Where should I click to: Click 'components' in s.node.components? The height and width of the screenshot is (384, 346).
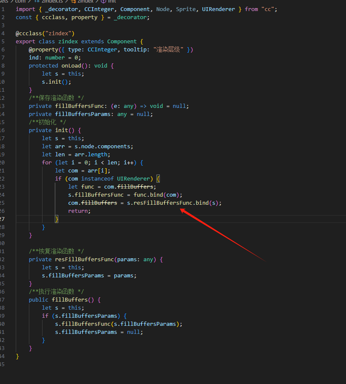pos(113,147)
